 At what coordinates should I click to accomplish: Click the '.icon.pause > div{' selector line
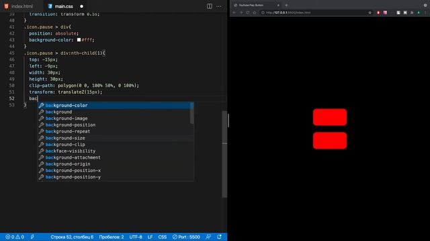click(48, 27)
